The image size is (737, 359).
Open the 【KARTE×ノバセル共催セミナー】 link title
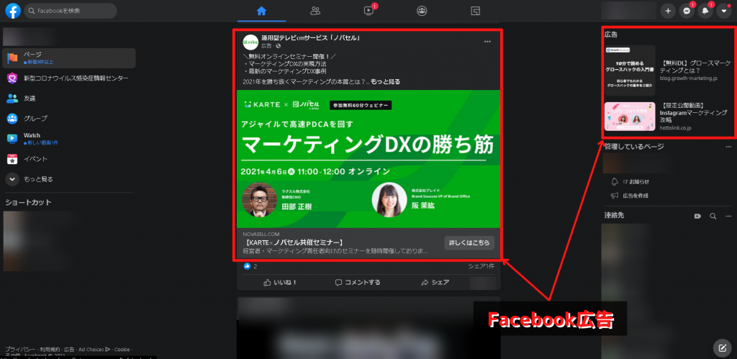pyautogui.click(x=294, y=242)
